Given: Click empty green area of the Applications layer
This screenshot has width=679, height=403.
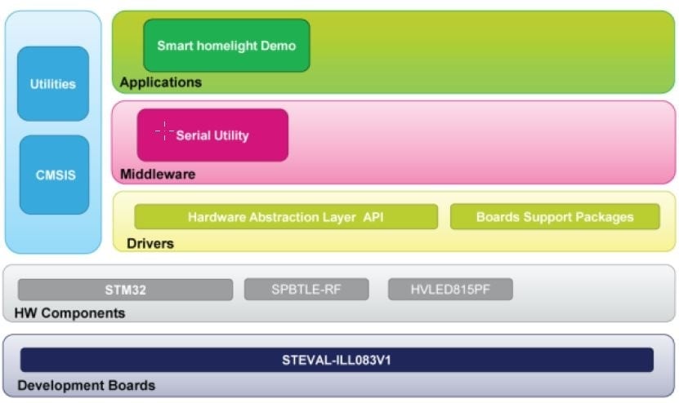Looking at the screenshot, I should coord(490,51).
